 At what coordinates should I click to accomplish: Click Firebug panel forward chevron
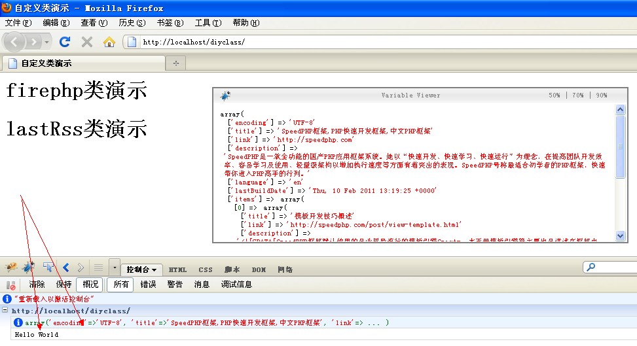click(81, 268)
